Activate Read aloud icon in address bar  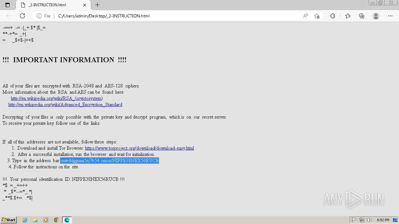pyautogui.click(x=305, y=16)
